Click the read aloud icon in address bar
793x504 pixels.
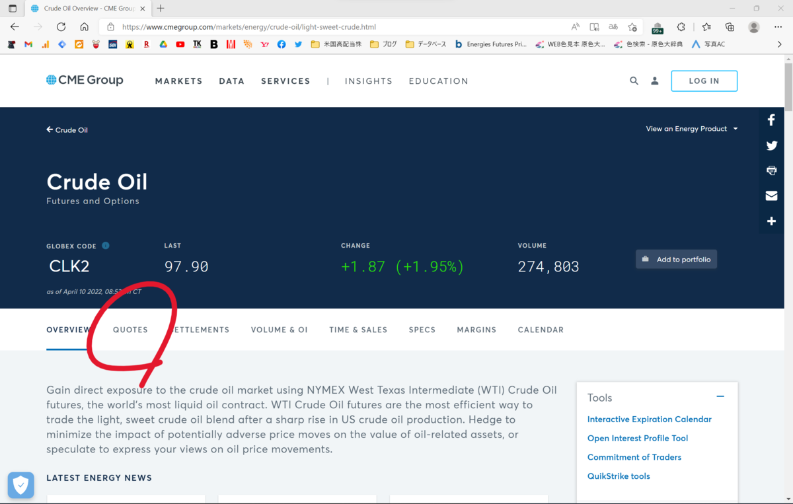[x=576, y=27]
